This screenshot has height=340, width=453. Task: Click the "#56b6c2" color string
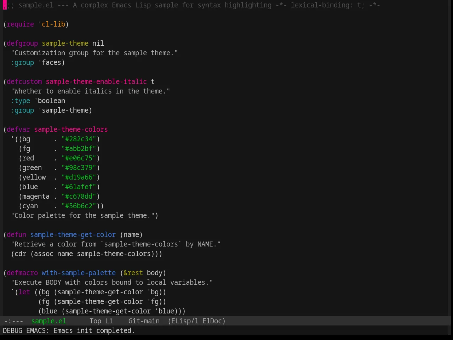79,206
